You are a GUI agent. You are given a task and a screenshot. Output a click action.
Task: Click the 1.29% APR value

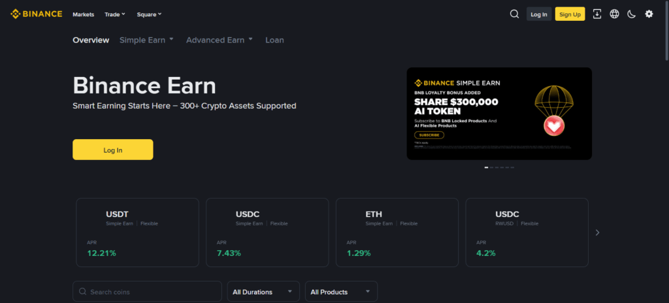tap(359, 253)
